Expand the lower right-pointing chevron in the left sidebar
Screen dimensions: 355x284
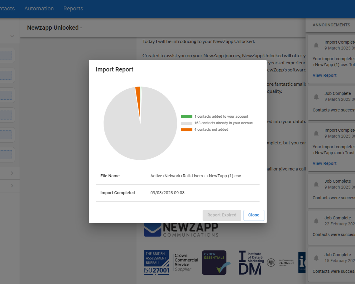(12, 186)
